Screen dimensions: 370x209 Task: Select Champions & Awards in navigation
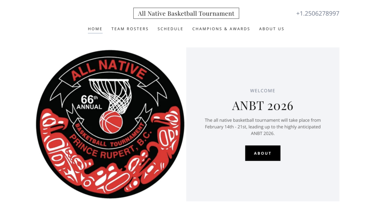coord(221,29)
